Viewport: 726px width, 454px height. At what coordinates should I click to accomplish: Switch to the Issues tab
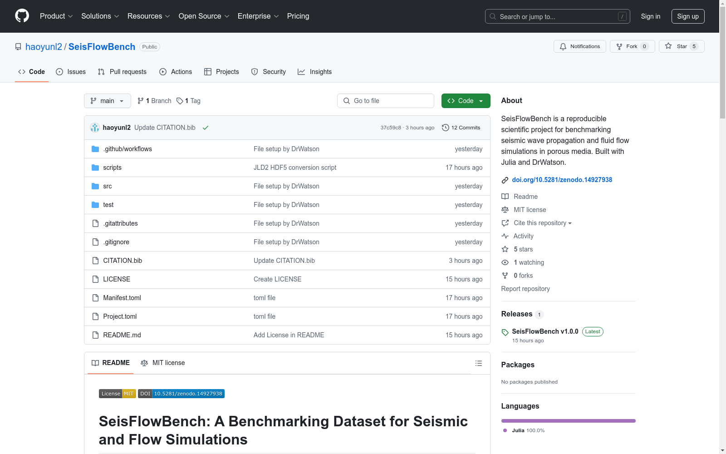tap(71, 72)
